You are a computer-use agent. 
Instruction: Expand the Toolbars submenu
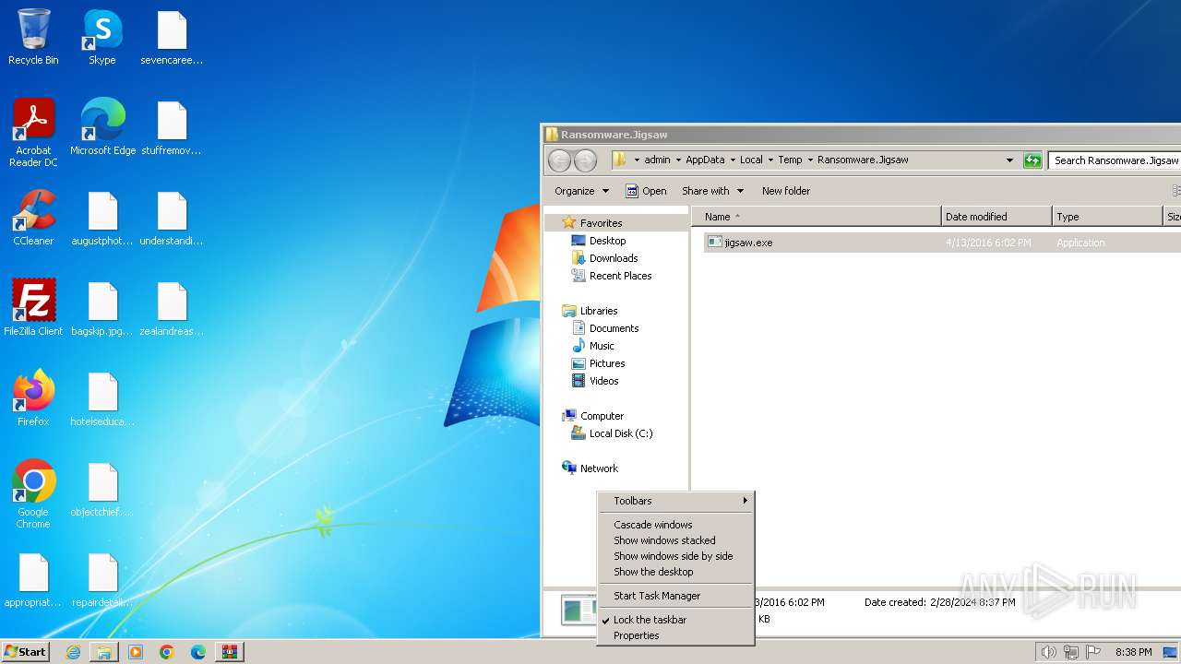click(x=675, y=501)
